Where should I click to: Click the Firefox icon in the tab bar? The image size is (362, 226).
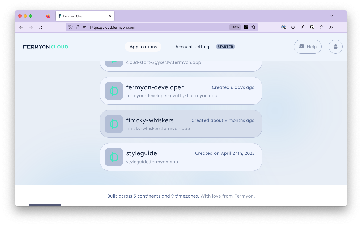coord(48,16)
